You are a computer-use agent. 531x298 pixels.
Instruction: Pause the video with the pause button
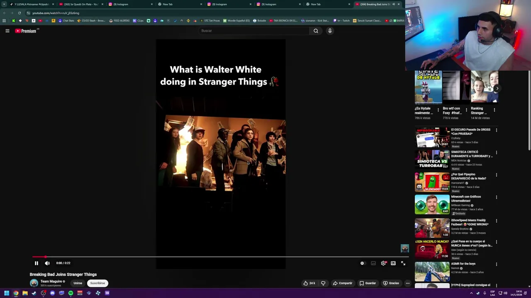36,263
